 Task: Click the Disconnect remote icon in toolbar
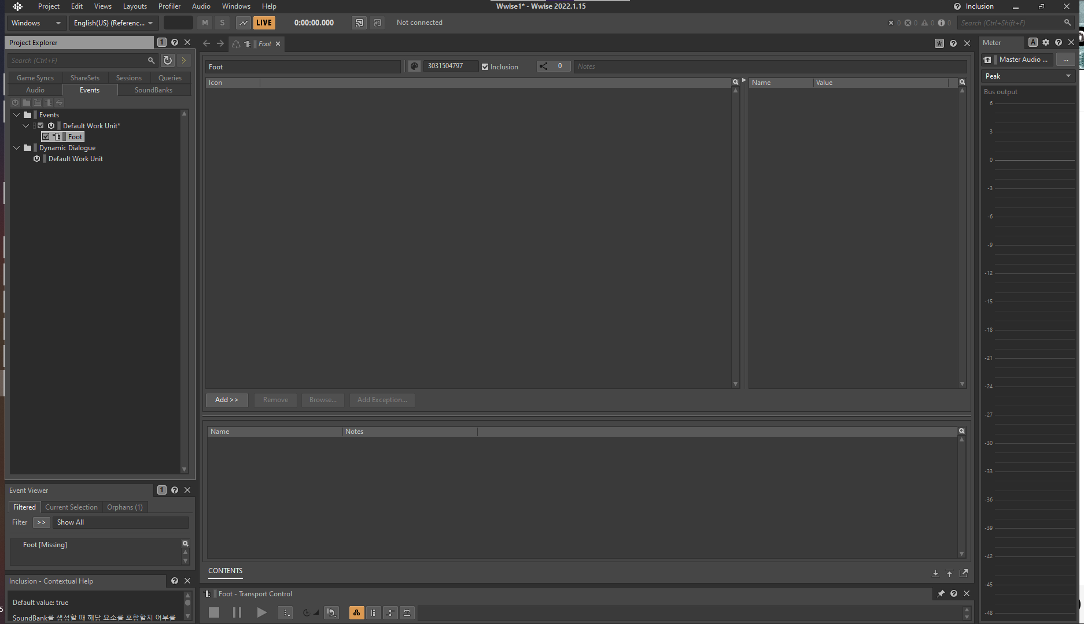click(378, 23)
